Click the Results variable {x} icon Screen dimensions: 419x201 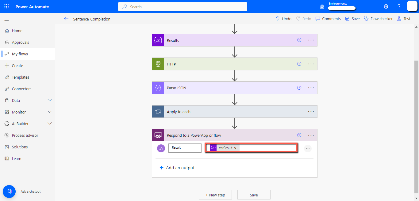158,40
